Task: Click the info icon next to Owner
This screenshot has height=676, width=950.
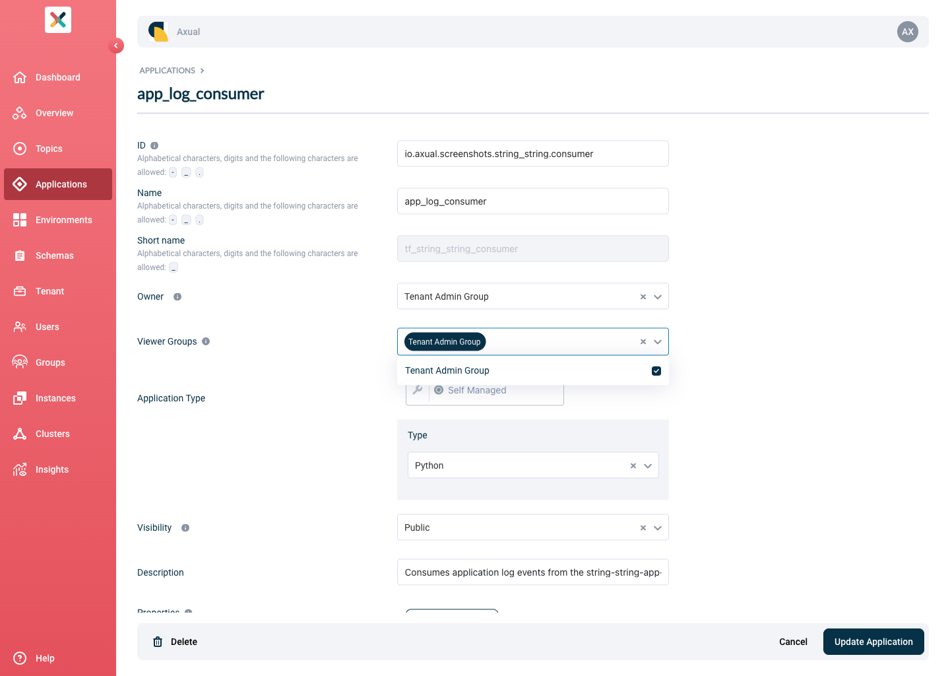Action: pos(177,296)
